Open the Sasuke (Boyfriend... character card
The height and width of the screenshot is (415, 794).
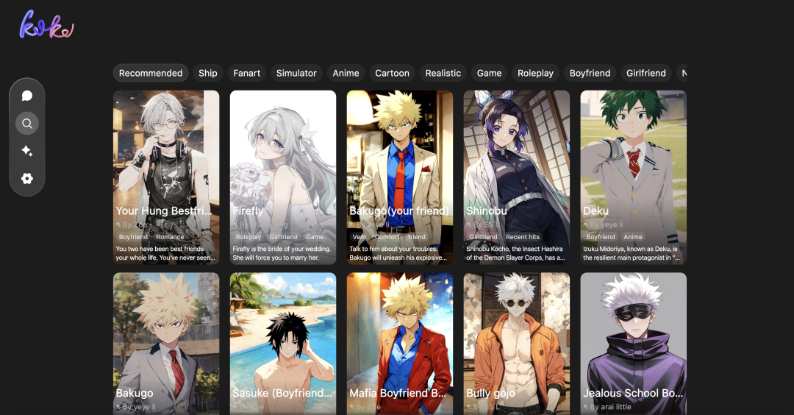point(283,344)
